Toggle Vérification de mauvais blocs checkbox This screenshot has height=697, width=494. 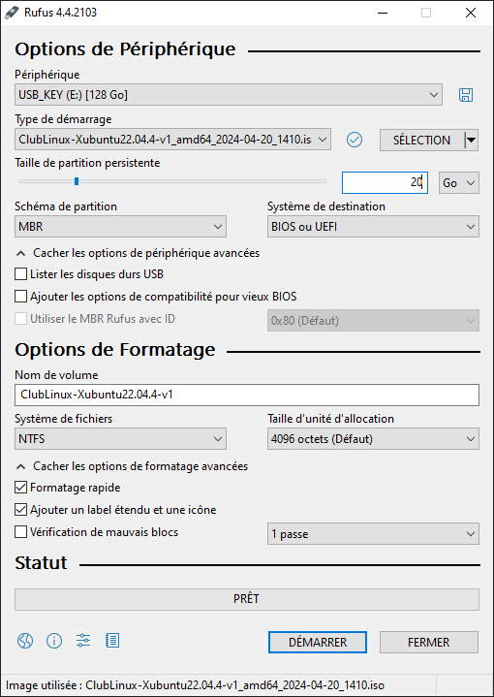[21, 531]
